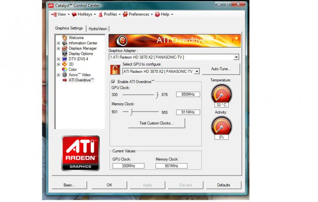
Task: Switch to the HydraVision tab
Action: pos(98,29)
